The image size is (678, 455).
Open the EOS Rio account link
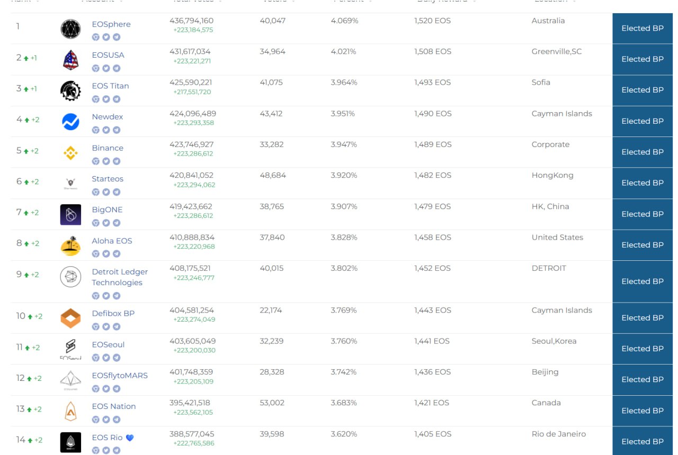coord(107,438)
